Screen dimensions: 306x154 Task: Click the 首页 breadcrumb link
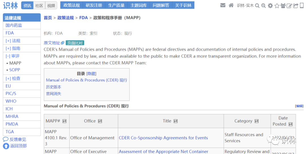coord(48,18)
